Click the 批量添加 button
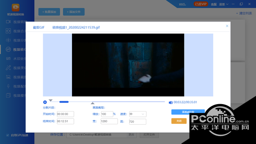 click(x=49, y=12)
